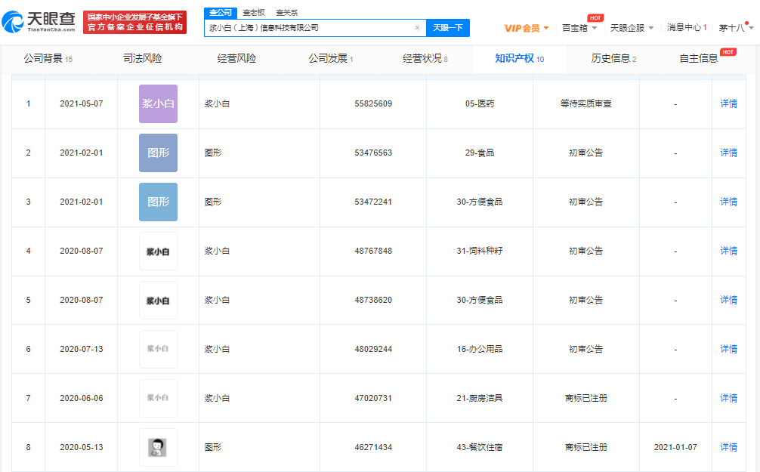Open 详情 for trademark 48029244
This screenshot has width=760, height=472.
pyautogui.click(x=728, y=349)
